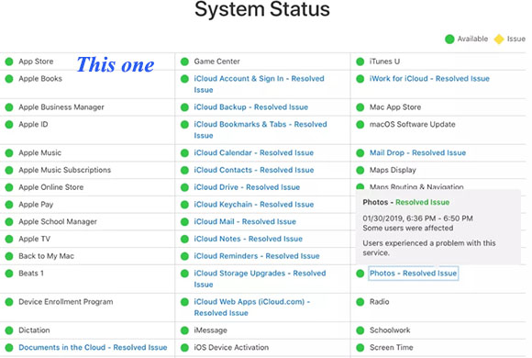Screen dimensions: 532x358
Task: Click the green indicator beside Apple ID
Action: click(9, 124)
